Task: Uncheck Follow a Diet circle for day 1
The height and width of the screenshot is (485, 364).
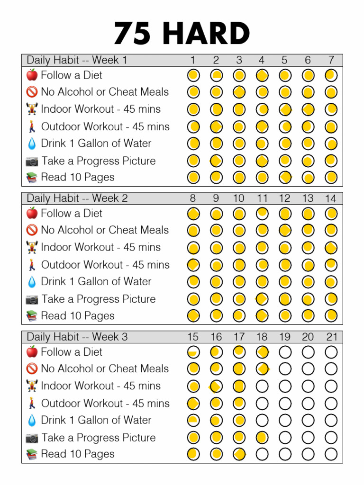Action: pyautogui.click(x=193, y=75)
